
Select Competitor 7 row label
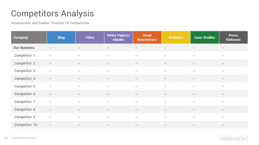click(25, 102)
